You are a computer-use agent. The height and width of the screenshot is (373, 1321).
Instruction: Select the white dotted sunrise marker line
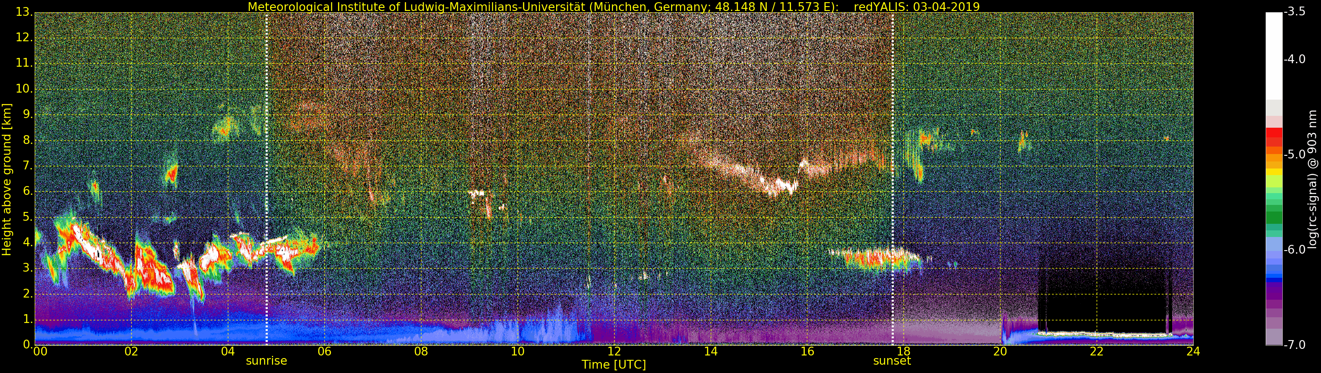tap(266, 178)
